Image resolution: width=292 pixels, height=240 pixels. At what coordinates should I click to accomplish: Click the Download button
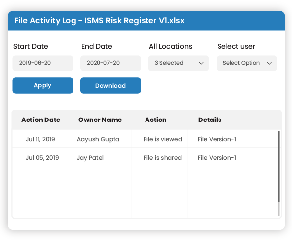point(111,85)
